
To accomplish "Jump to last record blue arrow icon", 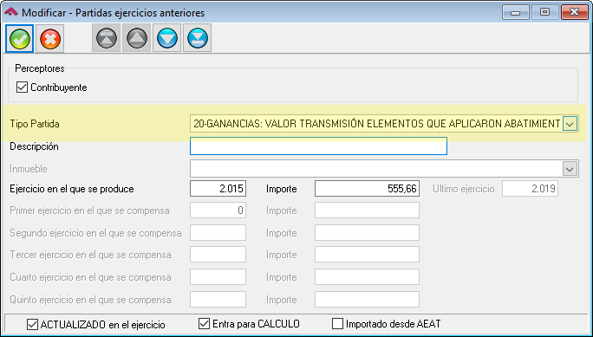I will (x=197, y=38).
